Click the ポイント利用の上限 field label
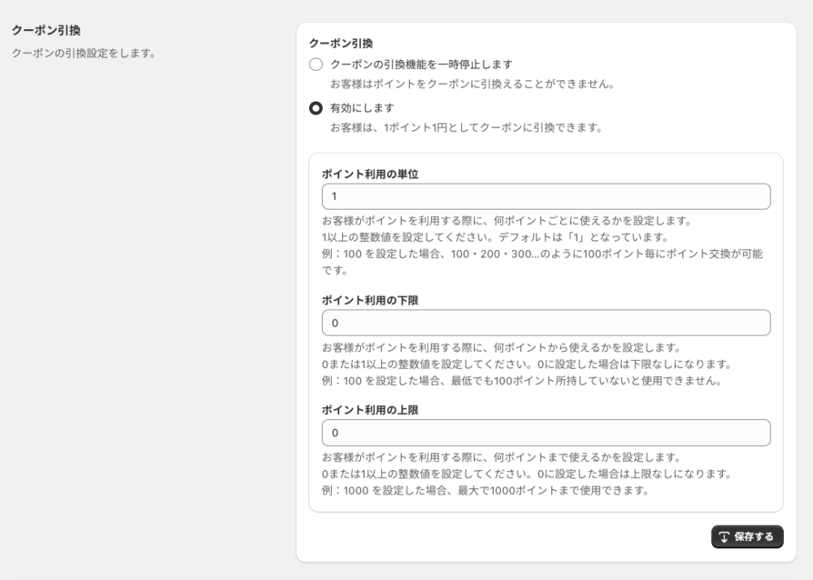The image size is (813, 580). point(370,410)
